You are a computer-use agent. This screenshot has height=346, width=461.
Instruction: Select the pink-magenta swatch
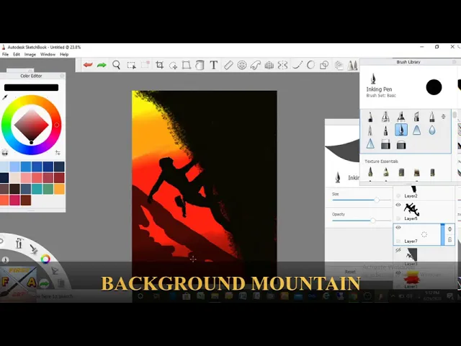pos(14,200)
